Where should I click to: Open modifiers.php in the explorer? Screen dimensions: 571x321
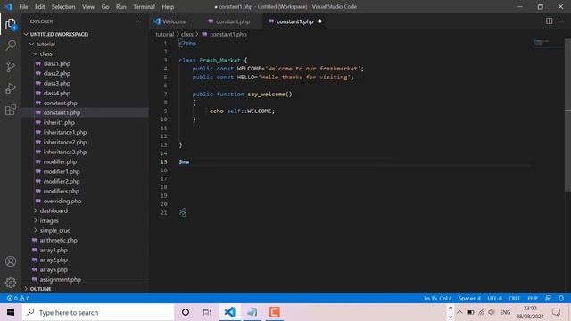click(x=62, y=192)
